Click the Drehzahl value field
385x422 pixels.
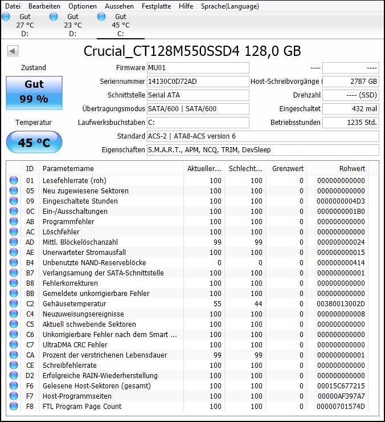pos(351,95)
